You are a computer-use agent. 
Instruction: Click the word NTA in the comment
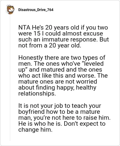(24, 27)
